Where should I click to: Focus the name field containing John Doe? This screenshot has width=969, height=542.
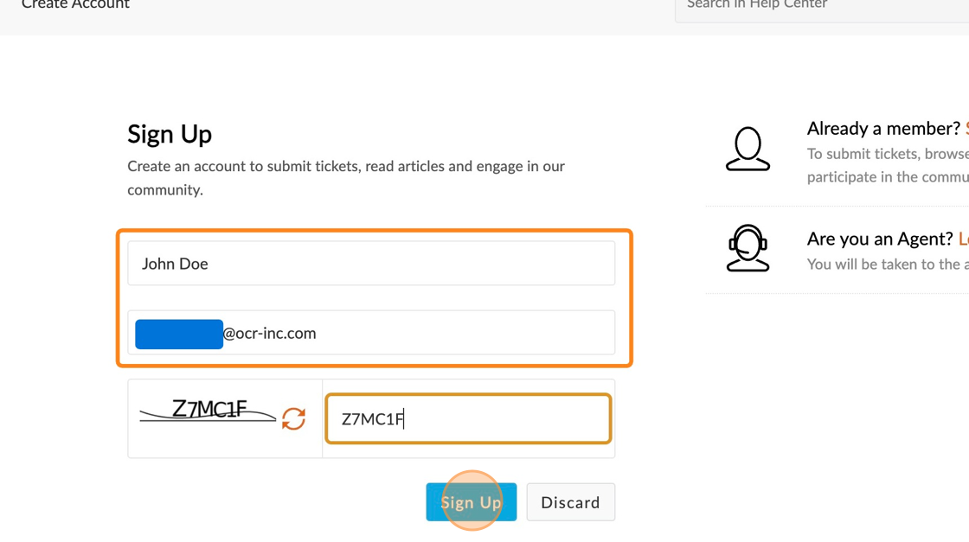coord(371,264)
